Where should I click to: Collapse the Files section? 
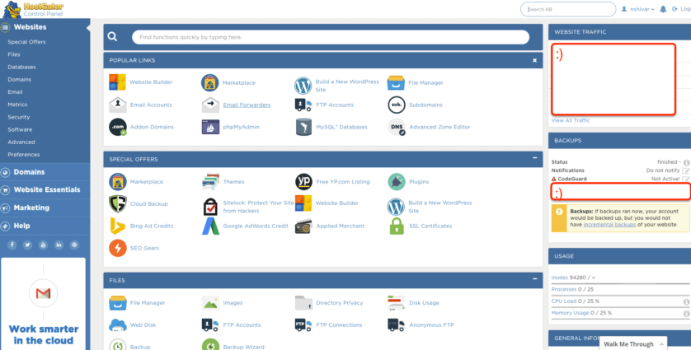click(x=534, y=279)
